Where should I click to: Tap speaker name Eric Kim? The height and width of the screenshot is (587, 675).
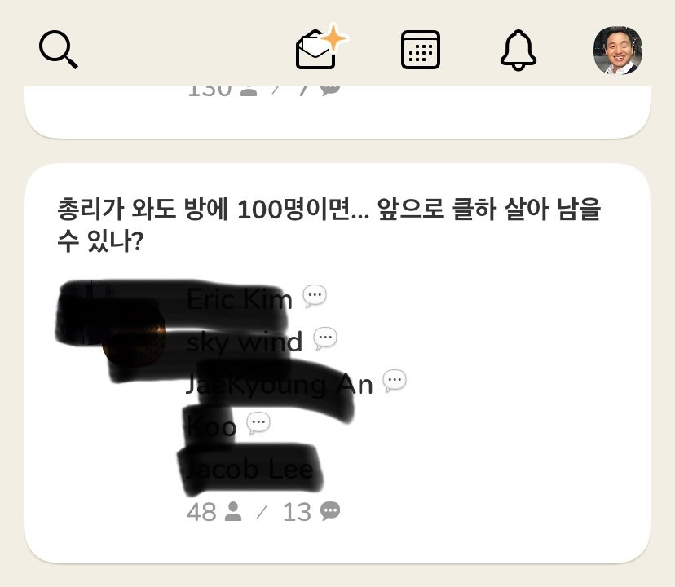click(x=240, y=299)
